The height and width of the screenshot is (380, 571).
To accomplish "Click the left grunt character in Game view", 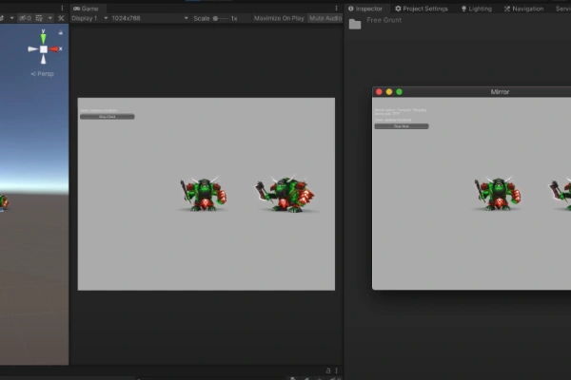I will (203, 194).
